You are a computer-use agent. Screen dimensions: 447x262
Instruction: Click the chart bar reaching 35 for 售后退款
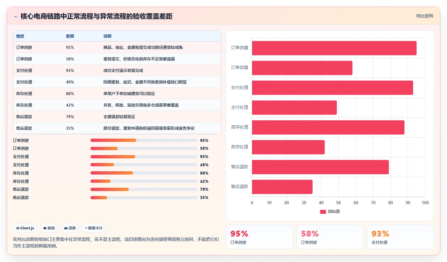[282, 187]
